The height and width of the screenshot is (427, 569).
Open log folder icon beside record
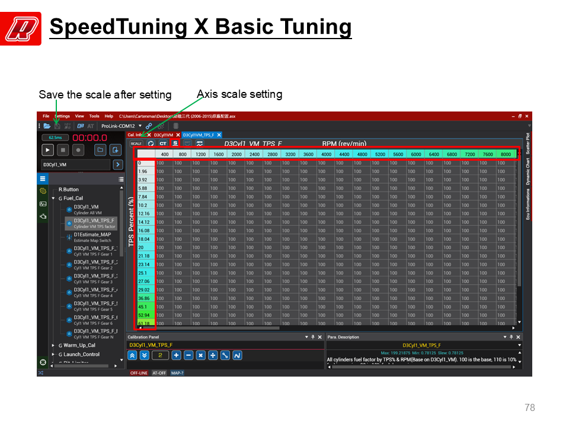tap(100, 149)
